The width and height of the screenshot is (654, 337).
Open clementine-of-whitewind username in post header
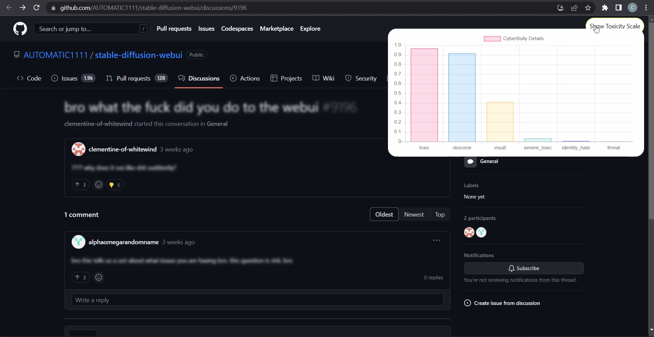click(122, 149)
